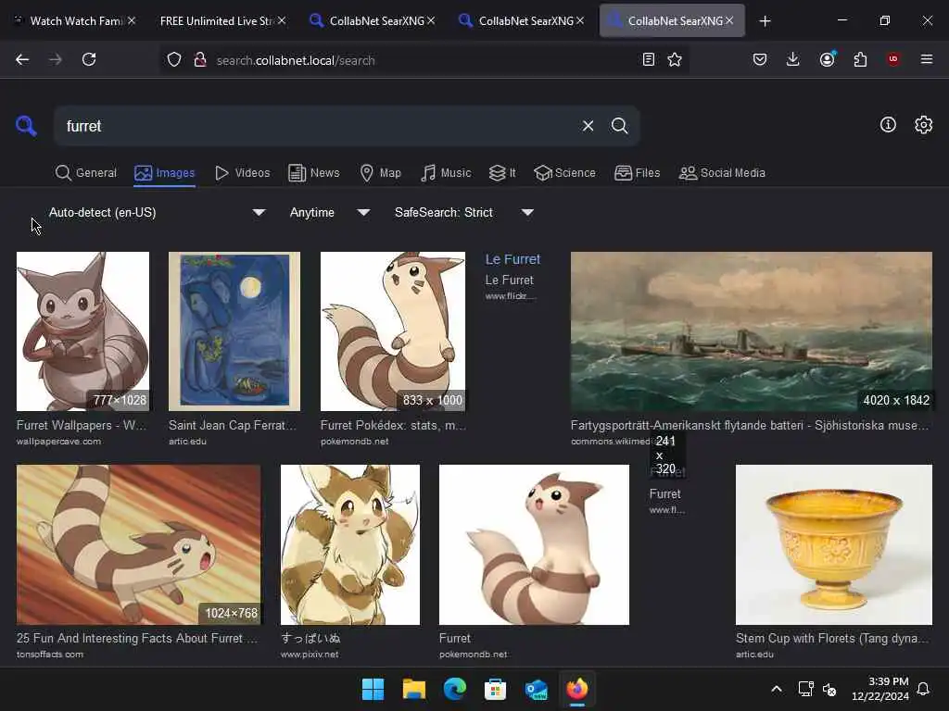Switch to Files category
This screenshot has height=711, width=949.
(638, 173)
